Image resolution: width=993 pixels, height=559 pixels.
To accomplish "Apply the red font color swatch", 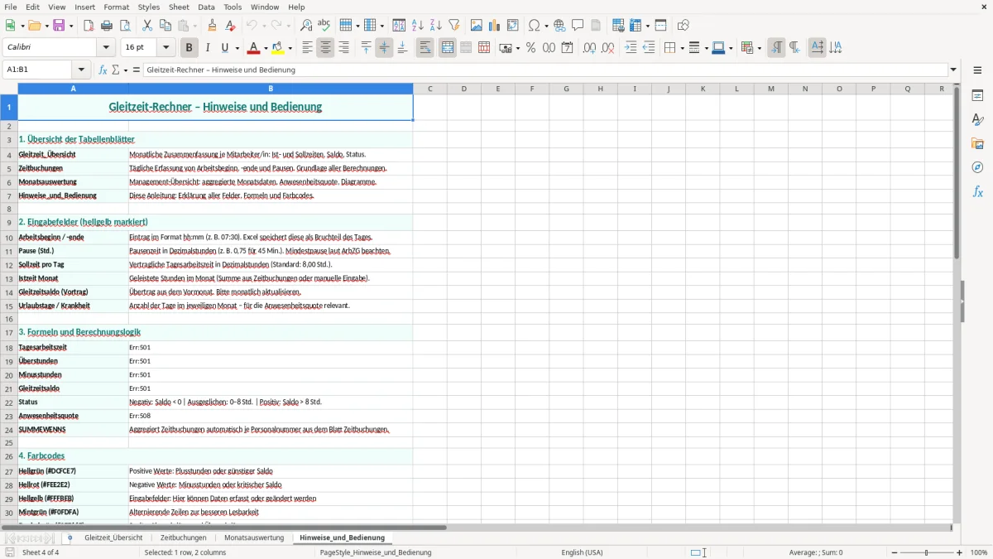I will (253, 48).
